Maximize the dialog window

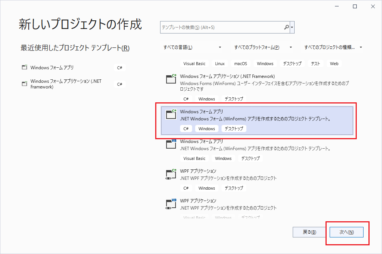coord(355,6)
